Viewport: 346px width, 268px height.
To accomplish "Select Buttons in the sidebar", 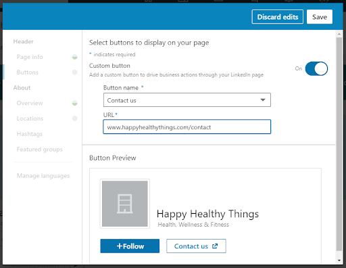I will point(28,72).
